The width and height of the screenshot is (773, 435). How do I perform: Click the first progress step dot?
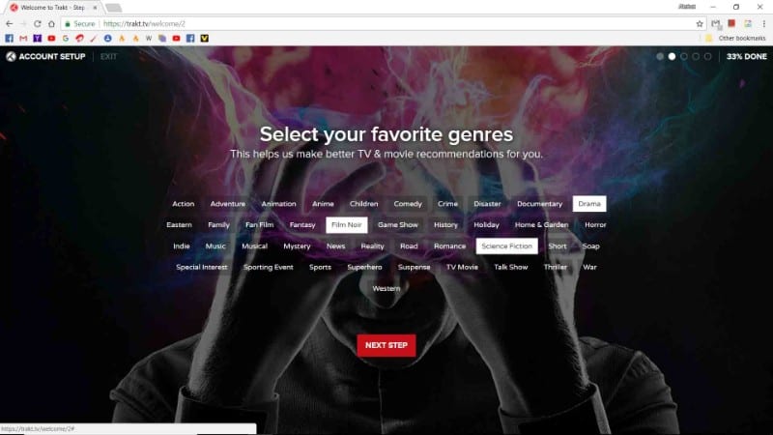pyautogui.click(x=660, y=57)
